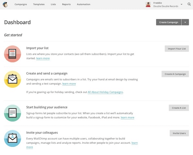The width and height of the screenshot is (193, 155).
Task: Navigate to Reports
Action: point(66,4)
